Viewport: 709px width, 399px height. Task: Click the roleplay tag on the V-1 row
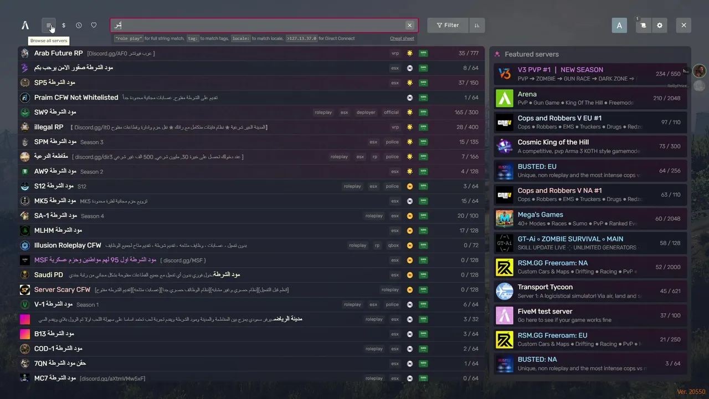[x=352, y=304]
